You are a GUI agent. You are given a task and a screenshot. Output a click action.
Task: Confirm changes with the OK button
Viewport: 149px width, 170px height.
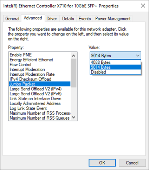coord(102,163)
